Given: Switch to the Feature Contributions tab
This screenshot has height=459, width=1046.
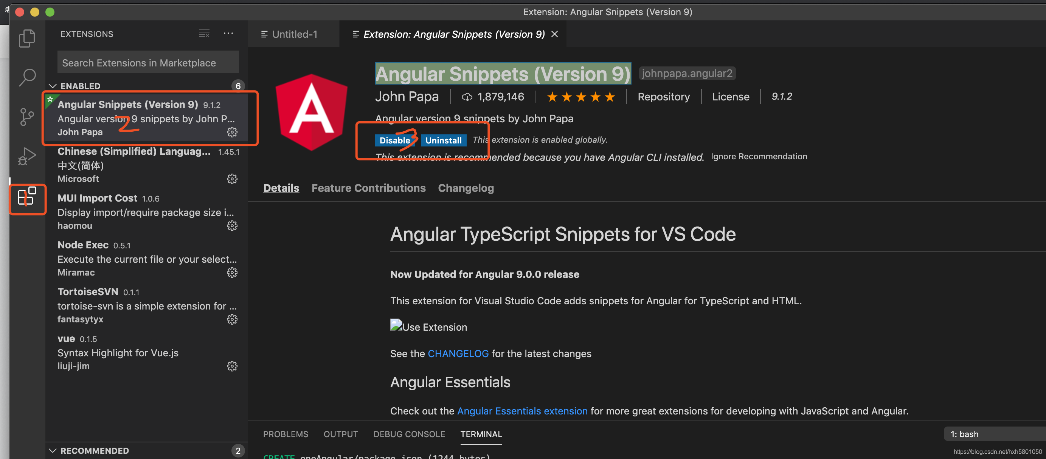Looking at the screenshot, I should [368, 188].
